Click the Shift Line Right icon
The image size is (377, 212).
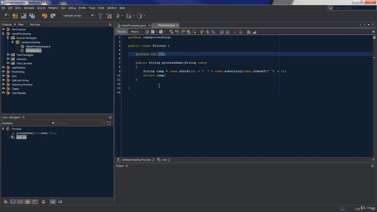click(227, 32)
